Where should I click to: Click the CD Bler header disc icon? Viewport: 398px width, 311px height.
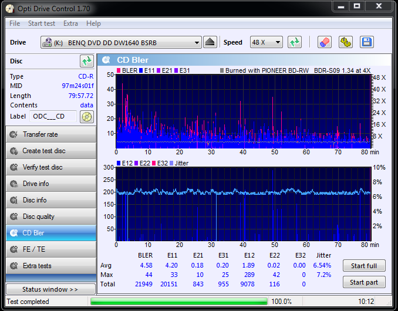[106, 60]
